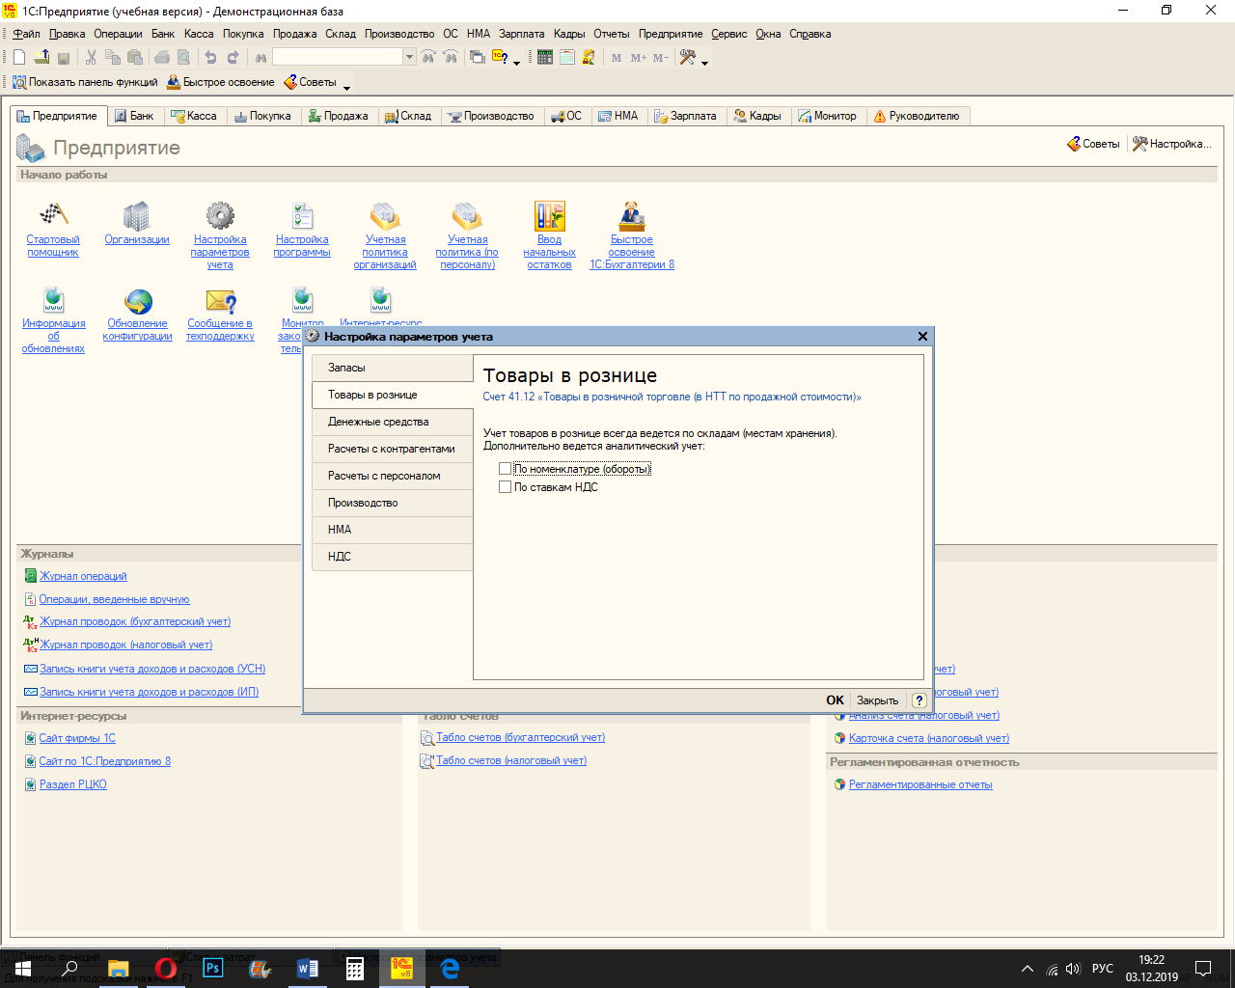Viewport: 1235px width, 988px height.
Task: Click the binoculars Find icon
Action: pyautogui.click(x=261, y=58)
